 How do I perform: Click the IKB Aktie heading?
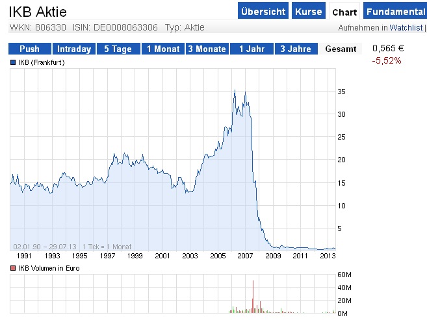coord(38,12)
